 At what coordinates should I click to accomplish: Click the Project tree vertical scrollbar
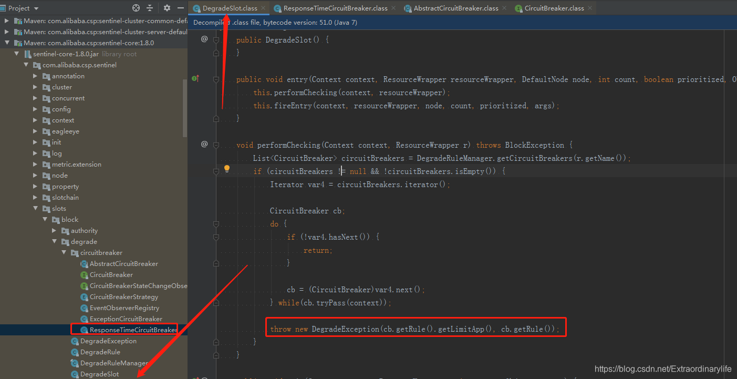pos(184,108)
